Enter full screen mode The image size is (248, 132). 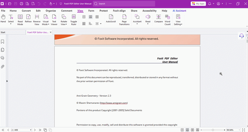[x=244, y=130]
